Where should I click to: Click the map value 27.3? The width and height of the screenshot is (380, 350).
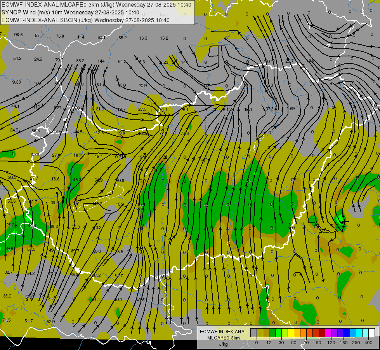(142, 109)
